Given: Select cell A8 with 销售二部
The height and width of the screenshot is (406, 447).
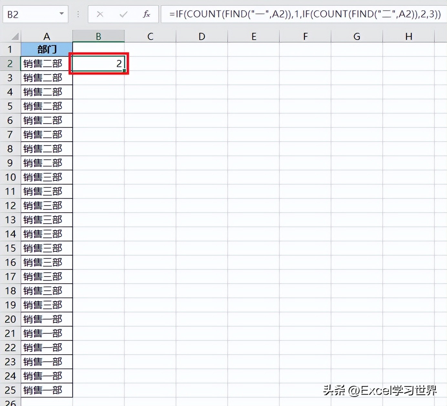Looking at the screenshot, I should click(47, 149).
